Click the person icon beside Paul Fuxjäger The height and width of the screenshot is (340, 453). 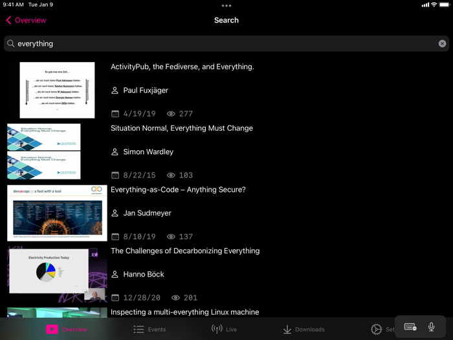coord(115,91)
